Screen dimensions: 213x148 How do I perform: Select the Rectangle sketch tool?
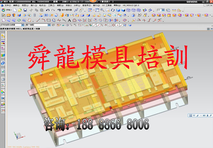48,20
